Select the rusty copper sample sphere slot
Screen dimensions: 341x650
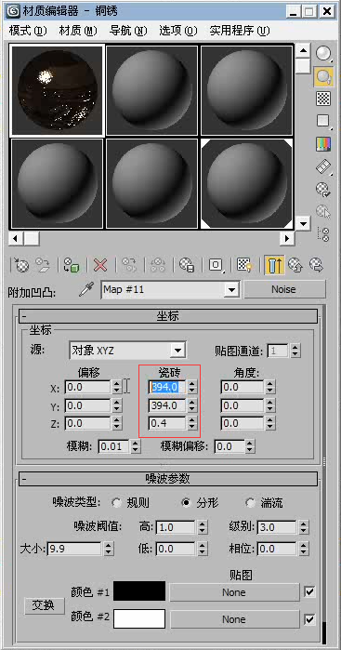tap(57, 89)
